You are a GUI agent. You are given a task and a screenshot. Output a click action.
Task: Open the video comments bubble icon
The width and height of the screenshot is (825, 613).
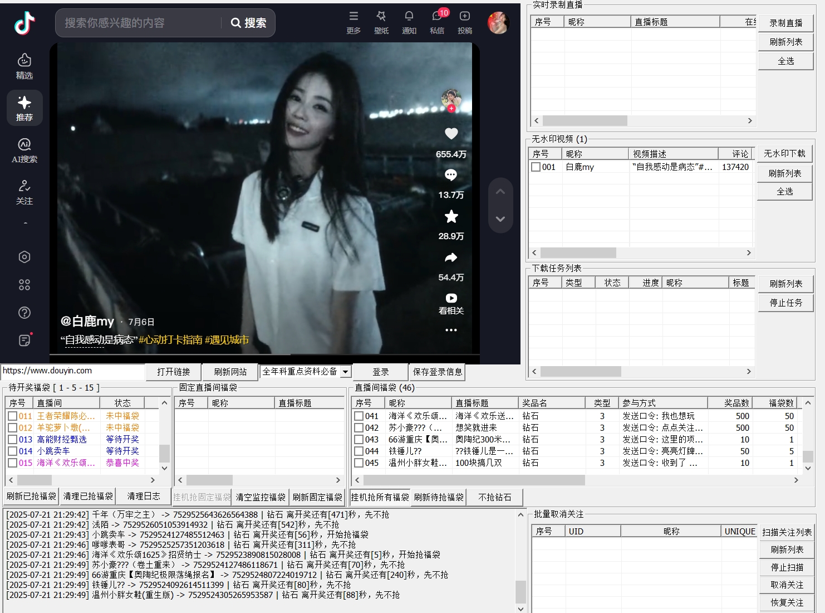[x=451, y=175]
